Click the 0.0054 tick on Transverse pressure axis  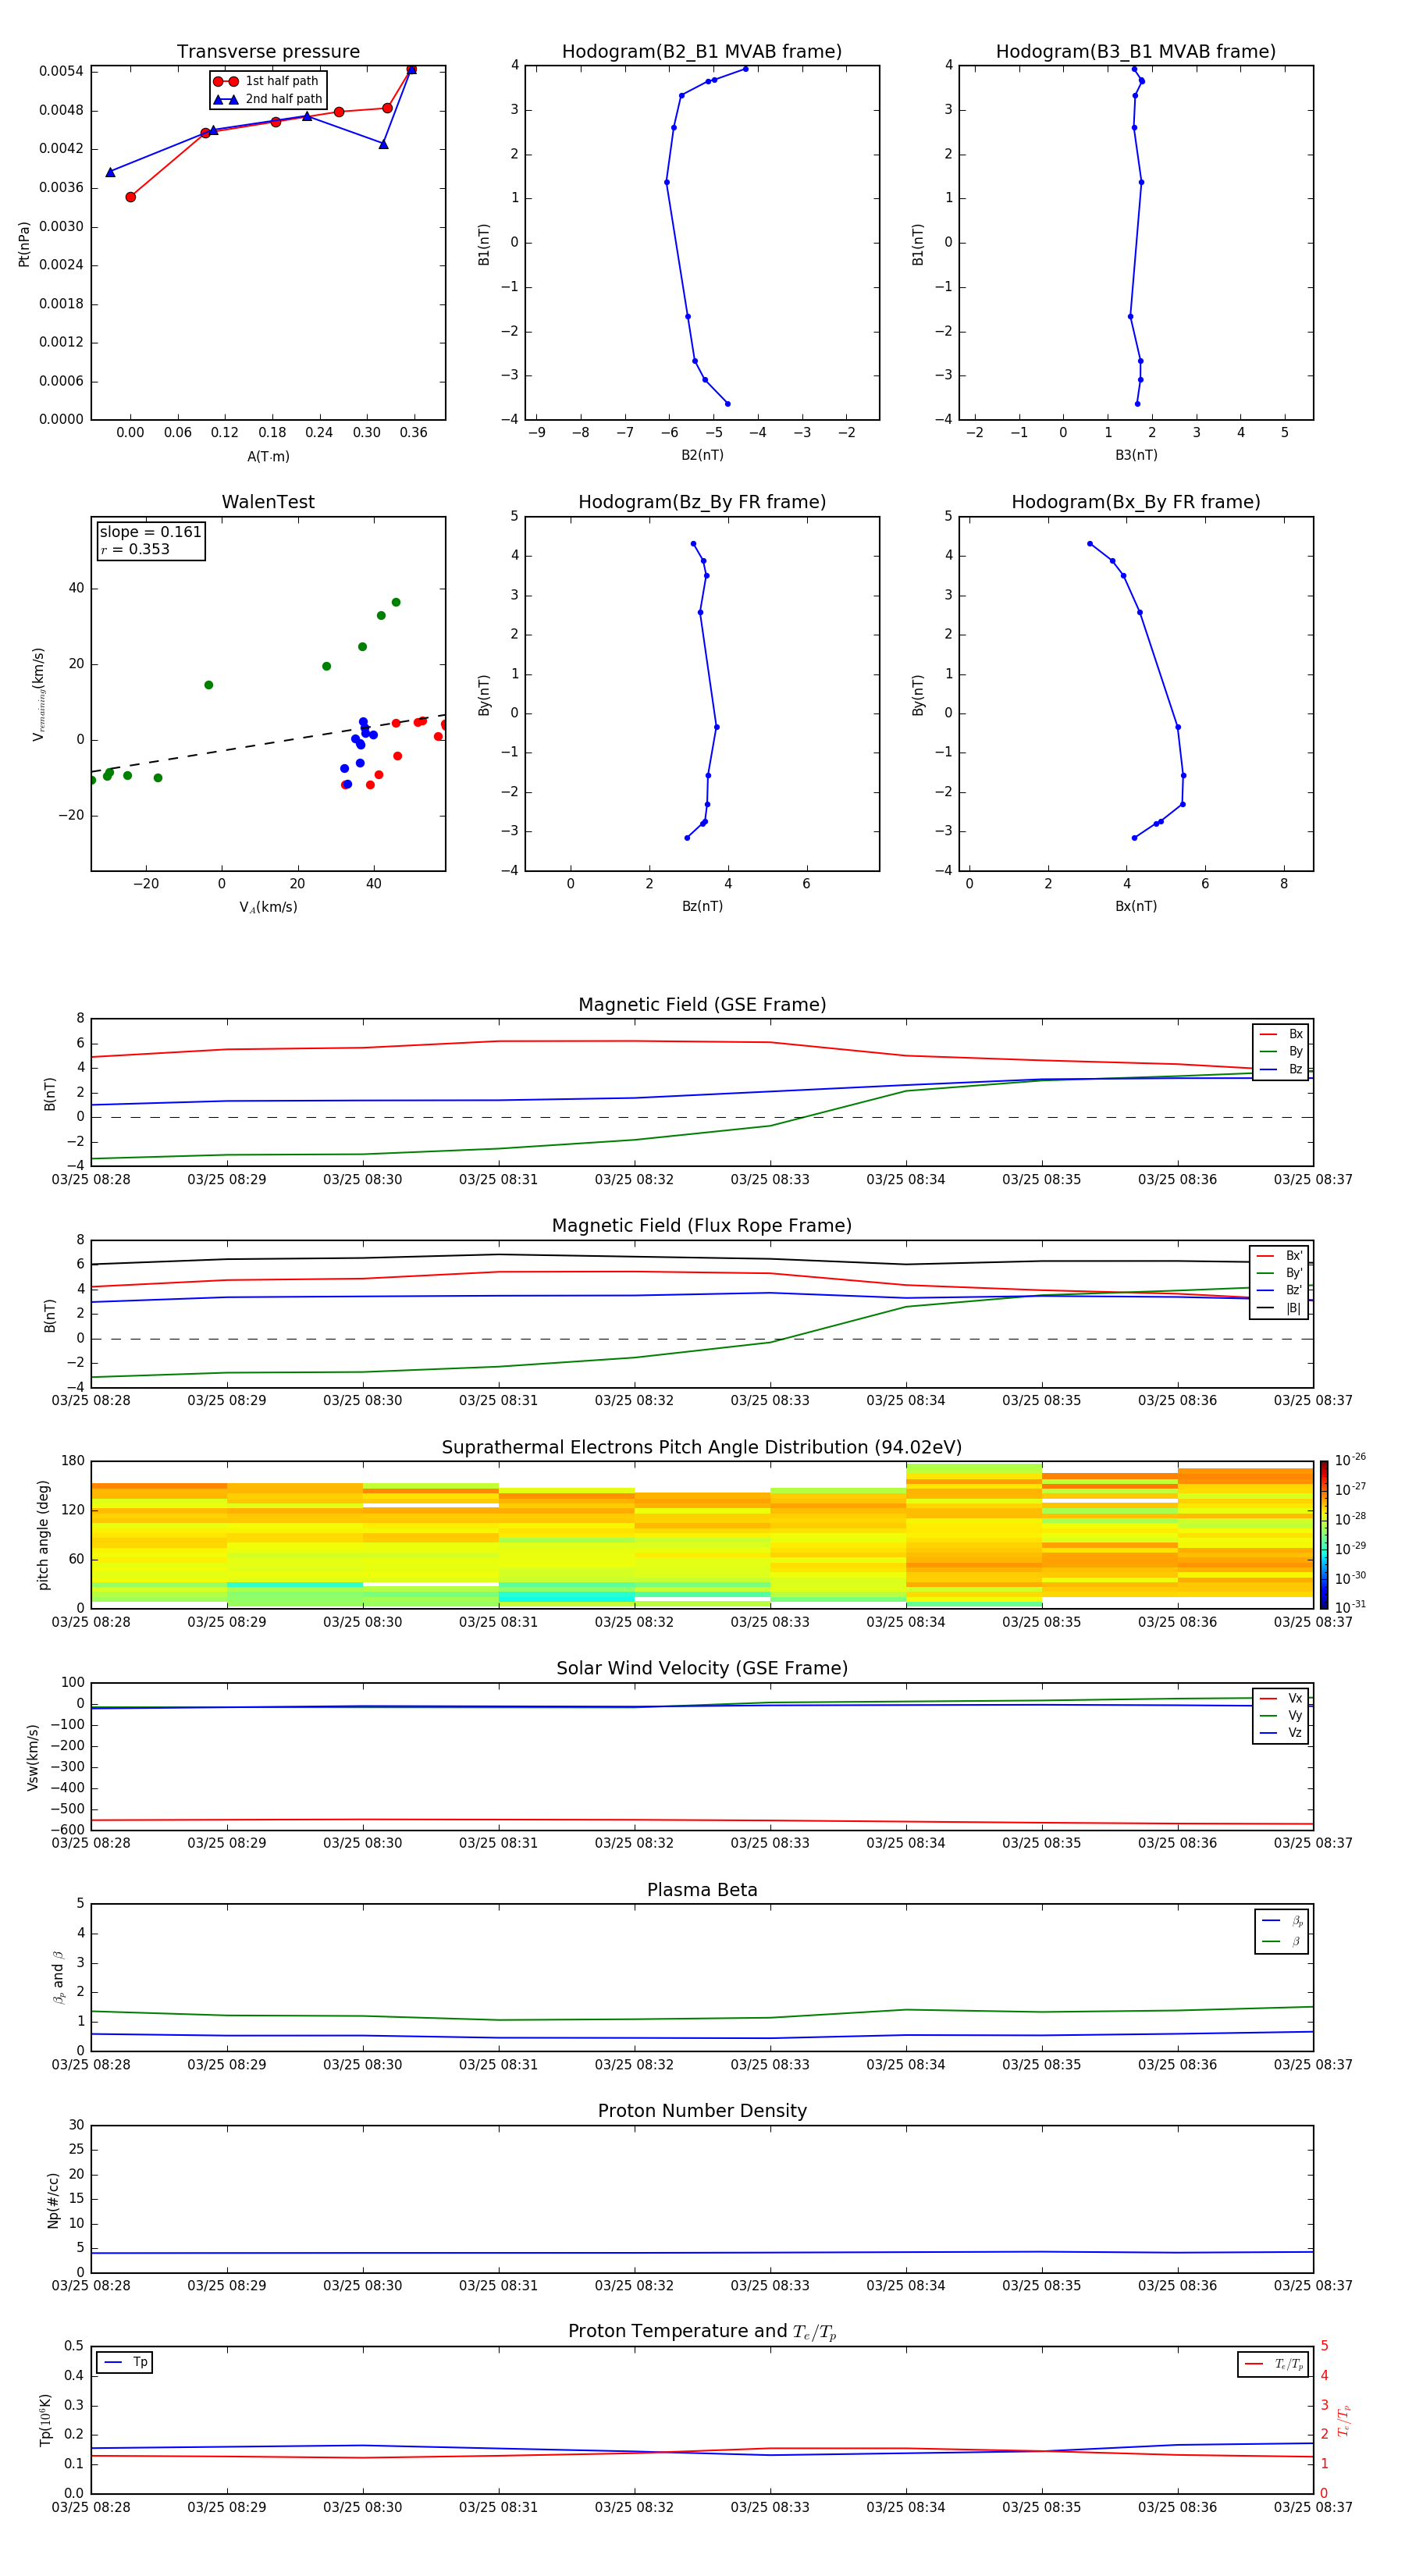pos(61,71)
